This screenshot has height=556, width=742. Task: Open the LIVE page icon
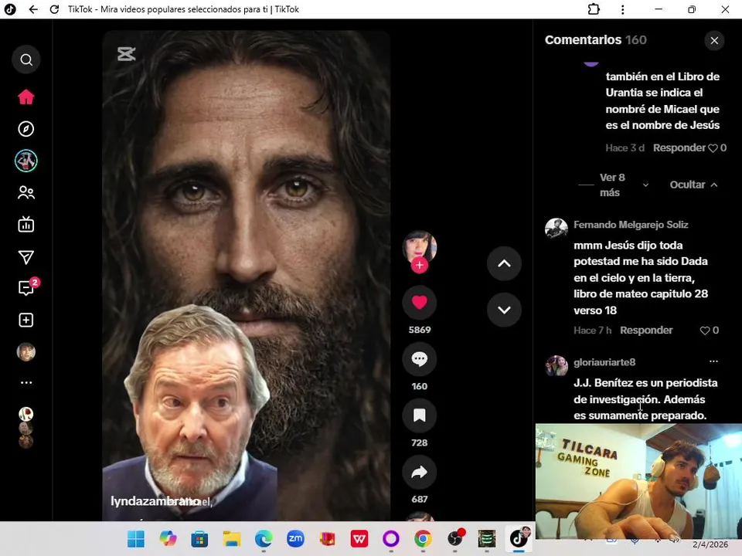26,225
